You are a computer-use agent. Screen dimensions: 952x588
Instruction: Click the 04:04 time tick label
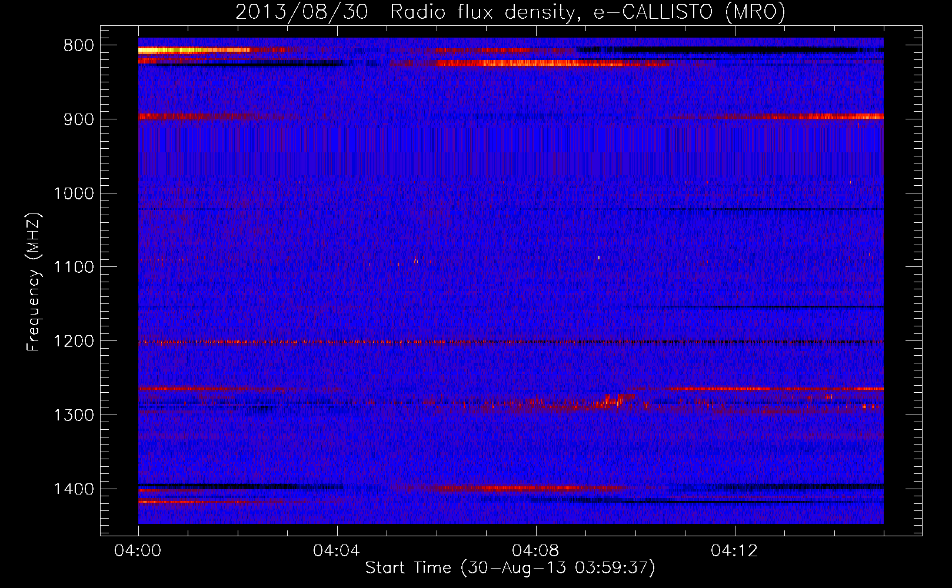pyautogui.click(x=337, y=551)
